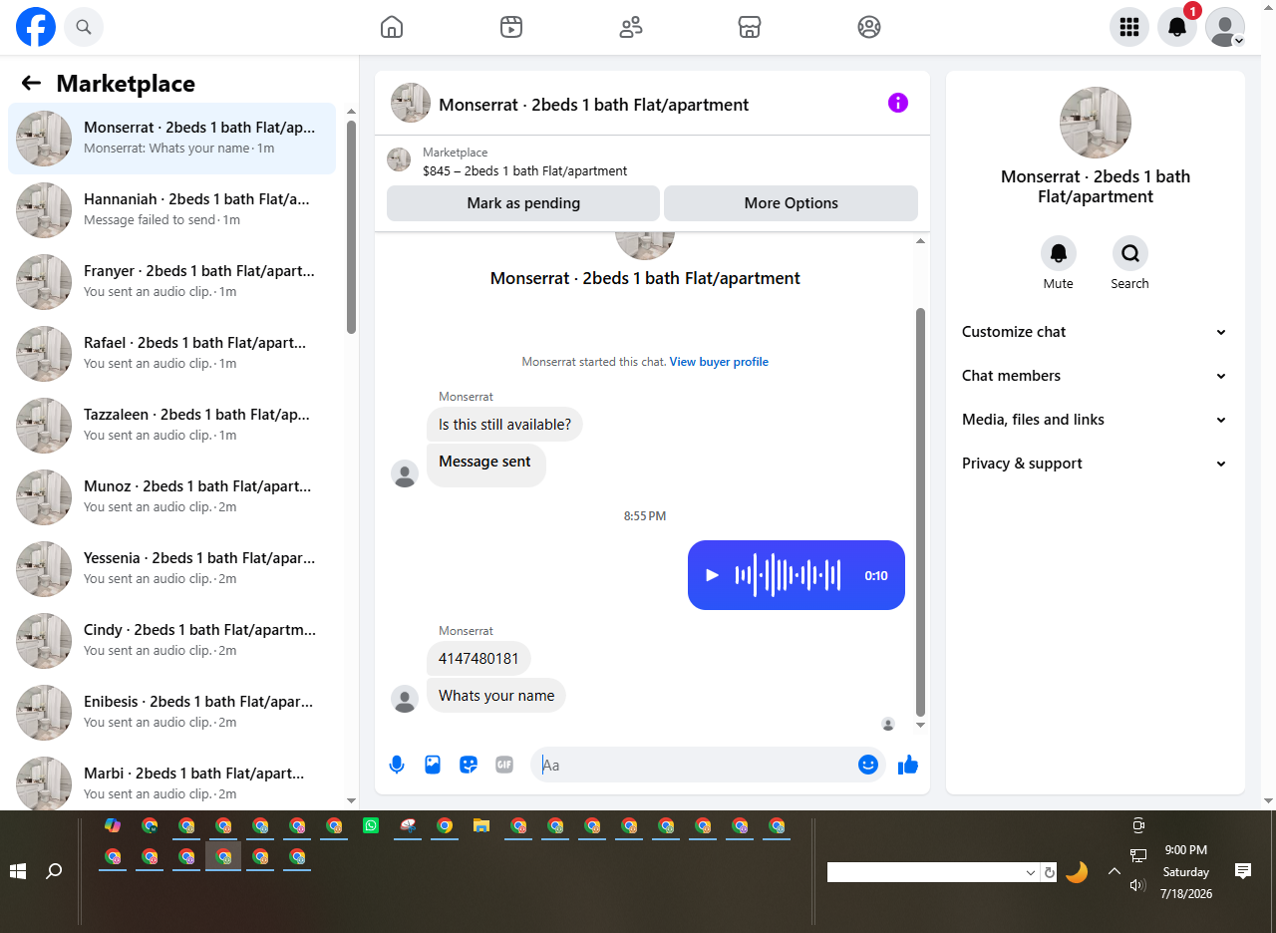This screenshot has width=1276, height=933.
Task: Open the Facebook search magnifier
Action: coord(84,27)
